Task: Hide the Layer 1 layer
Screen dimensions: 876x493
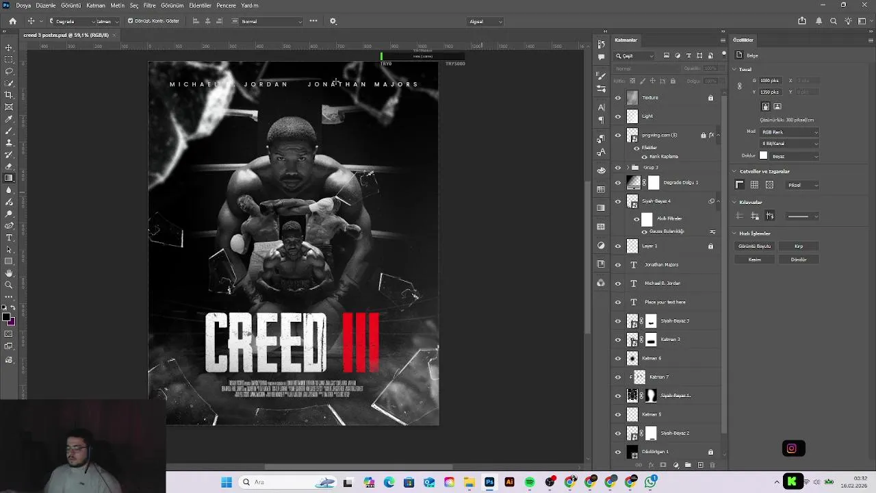Action: 618,246
